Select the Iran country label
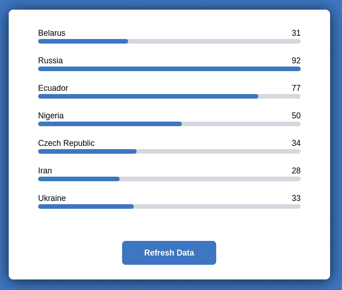342x290 pixels. pos(45,171)
